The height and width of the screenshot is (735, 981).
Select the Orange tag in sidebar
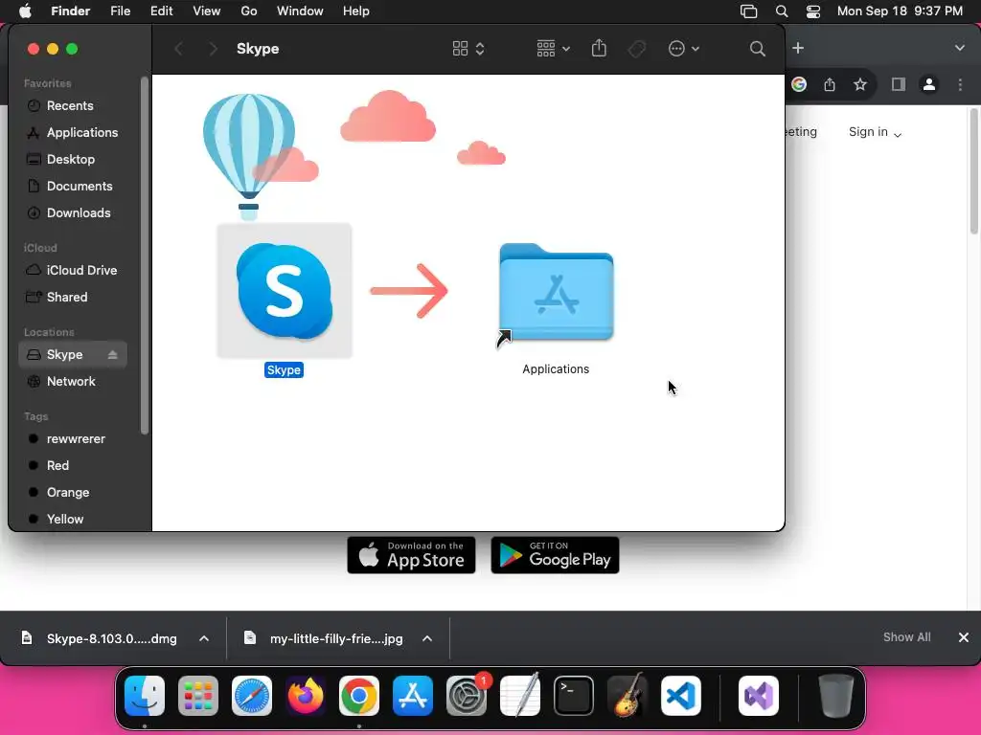(68, 493)
